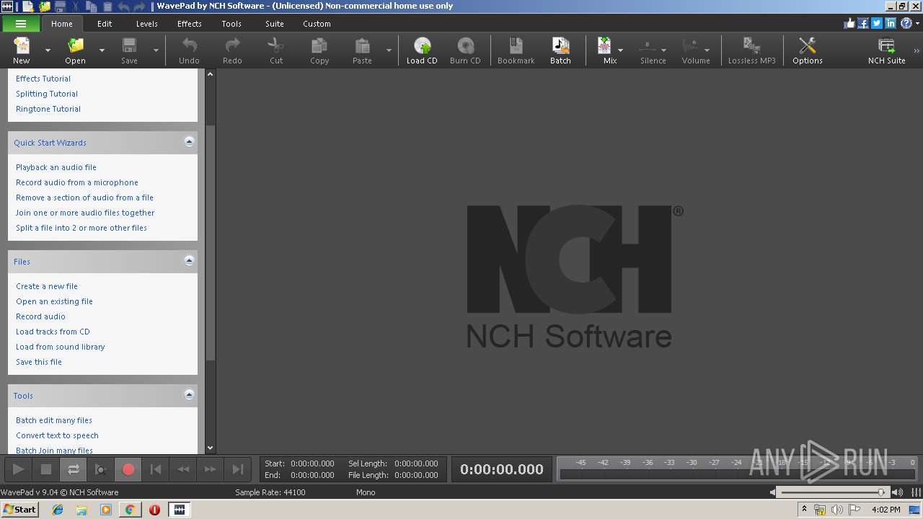Click the rewind button

[x=183, y=469]
